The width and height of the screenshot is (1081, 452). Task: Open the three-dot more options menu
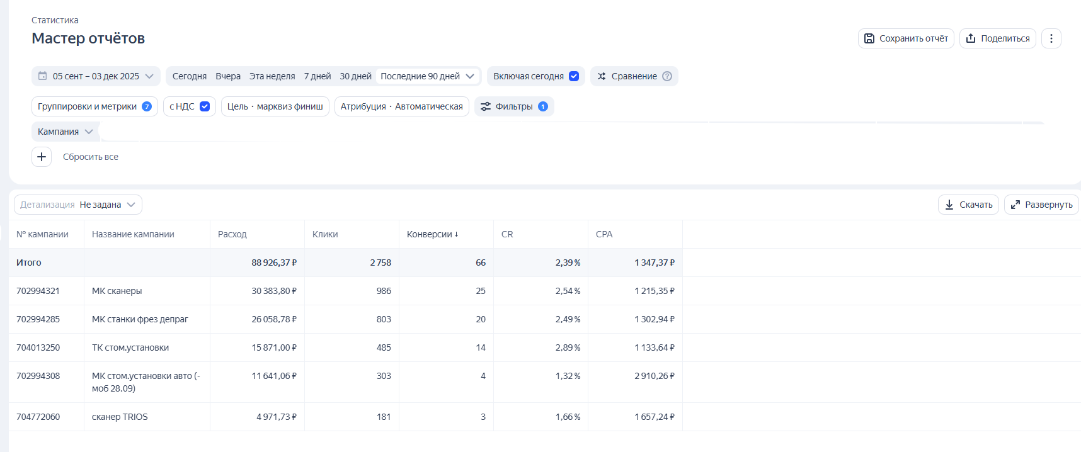[1051, 38]
